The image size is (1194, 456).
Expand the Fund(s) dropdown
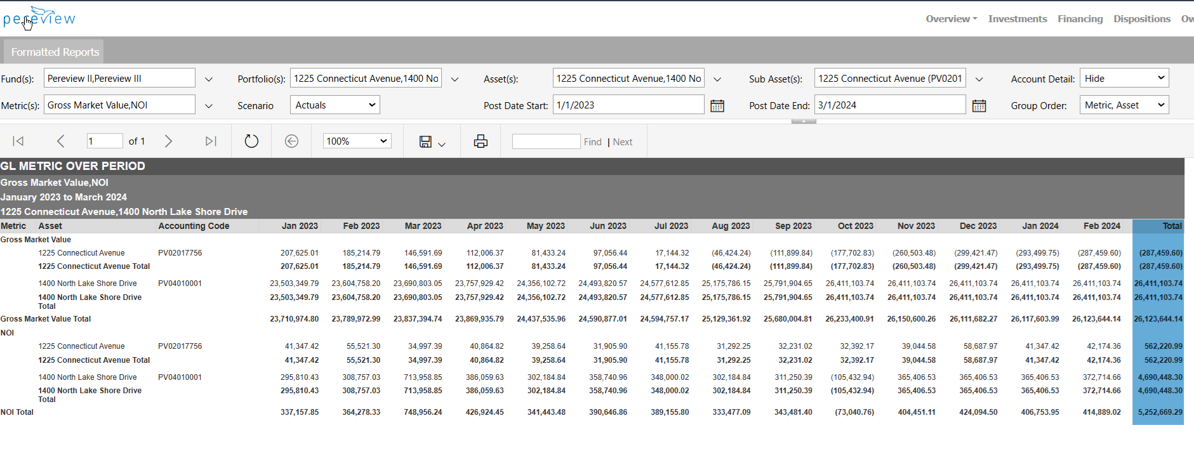(209, 79)
